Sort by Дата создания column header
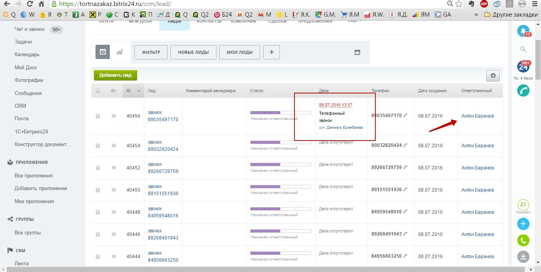 point(432,91)
